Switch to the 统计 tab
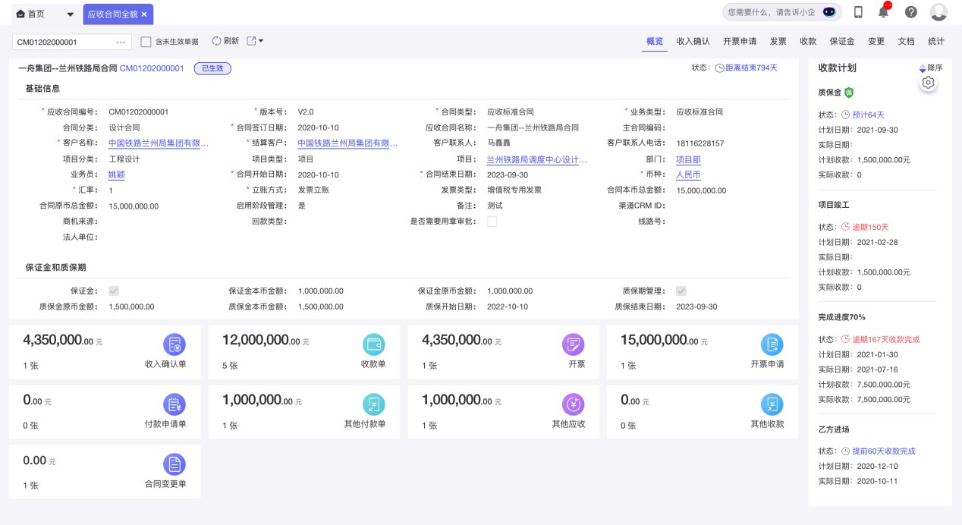 pyautogui.click(x=935, y=42)
